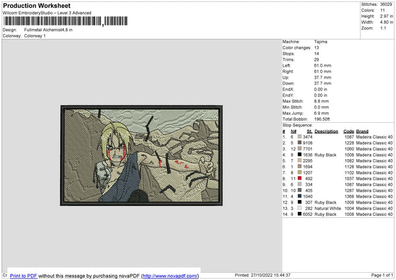Select the navy swatch for stop 11, 1040 stitches
Viewport: 396px width, 280px height.
(x=300, y=196)
